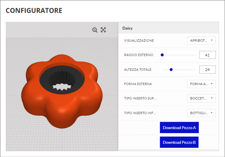Click the VISUALIZZAZIONE label
Viewport: 225px width, 157px height.
tap(139, 40)
